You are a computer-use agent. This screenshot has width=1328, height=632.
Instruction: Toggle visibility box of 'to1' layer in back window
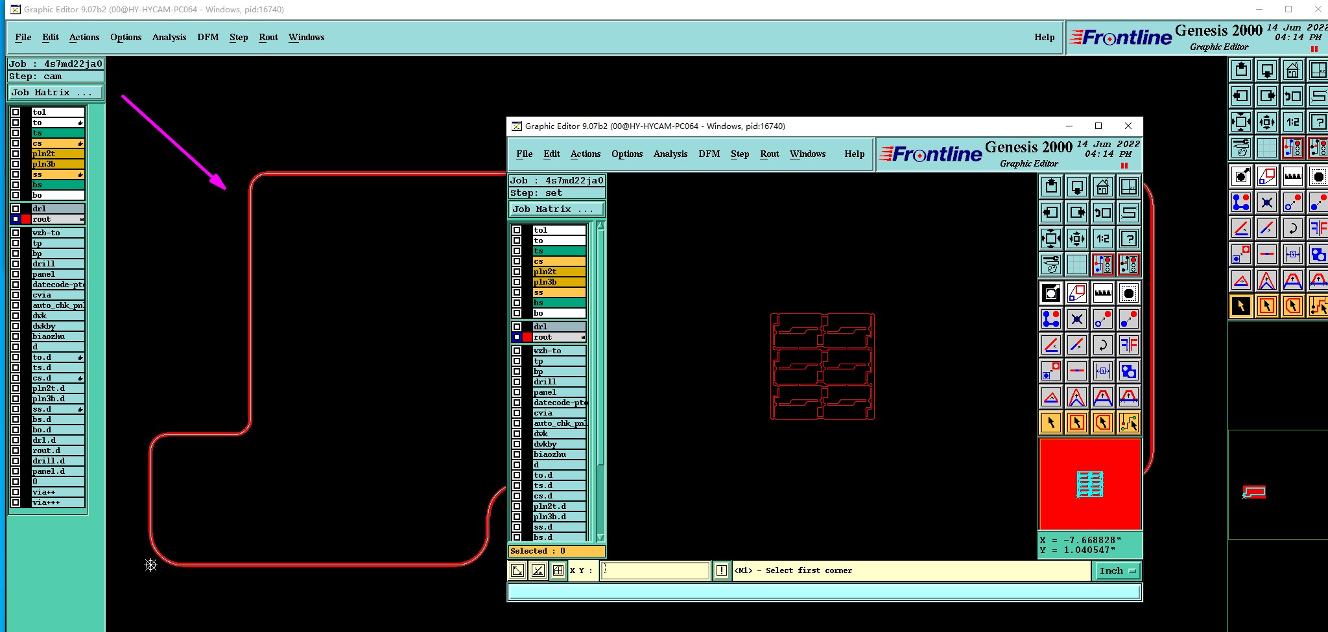pyautogui.click(x=16, y=112)
